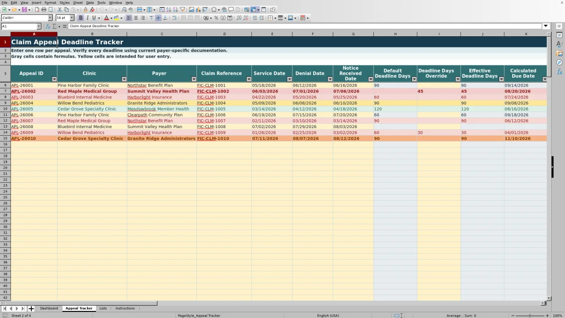
Task: Open the Clinic column filter dropdown
Action: tap(124, 79)
